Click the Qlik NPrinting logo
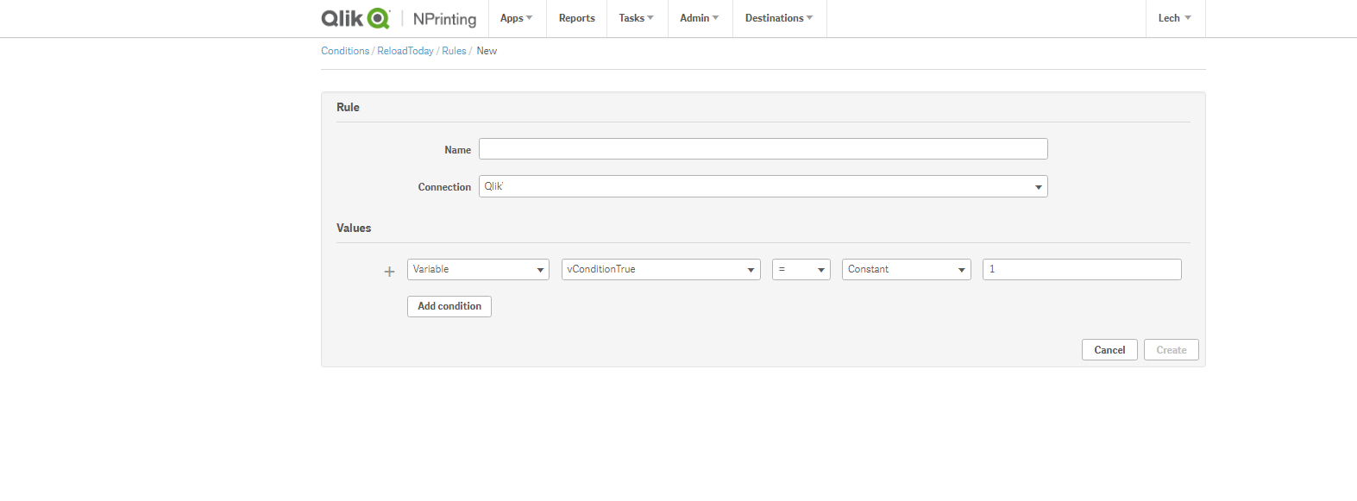This screenshot has height=501, width=1357. (x=399, y=18)
